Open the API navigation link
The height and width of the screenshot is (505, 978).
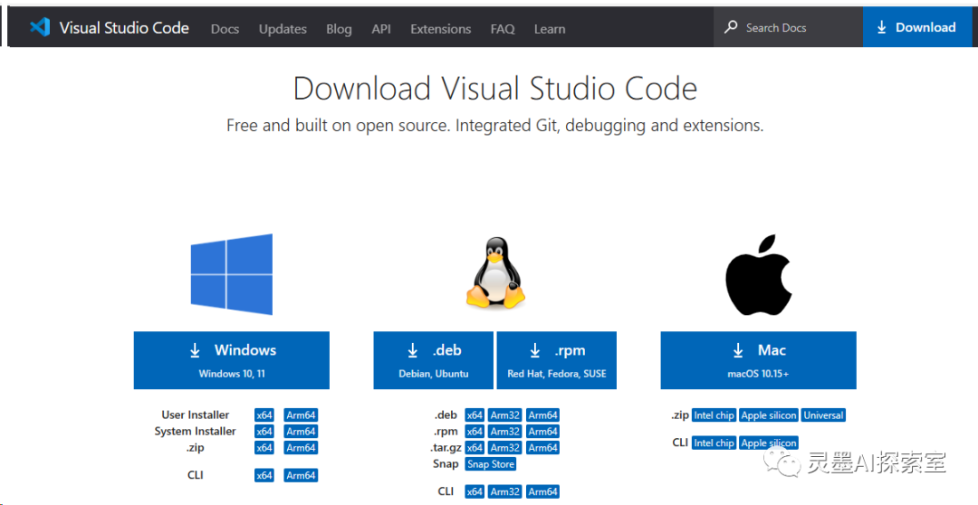381,29
